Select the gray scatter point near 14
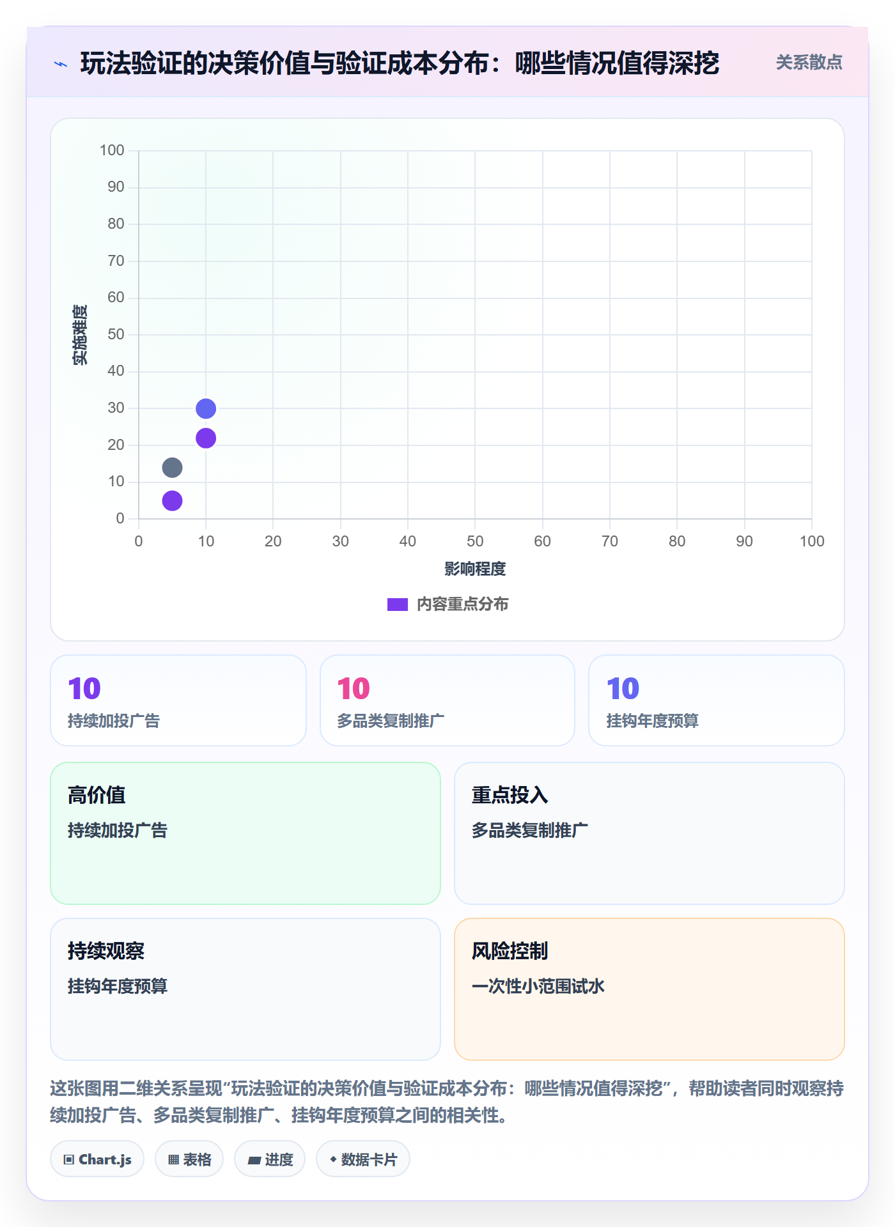Image resolution: width=895 pixels, height=1227 pixels. point(172,467)
